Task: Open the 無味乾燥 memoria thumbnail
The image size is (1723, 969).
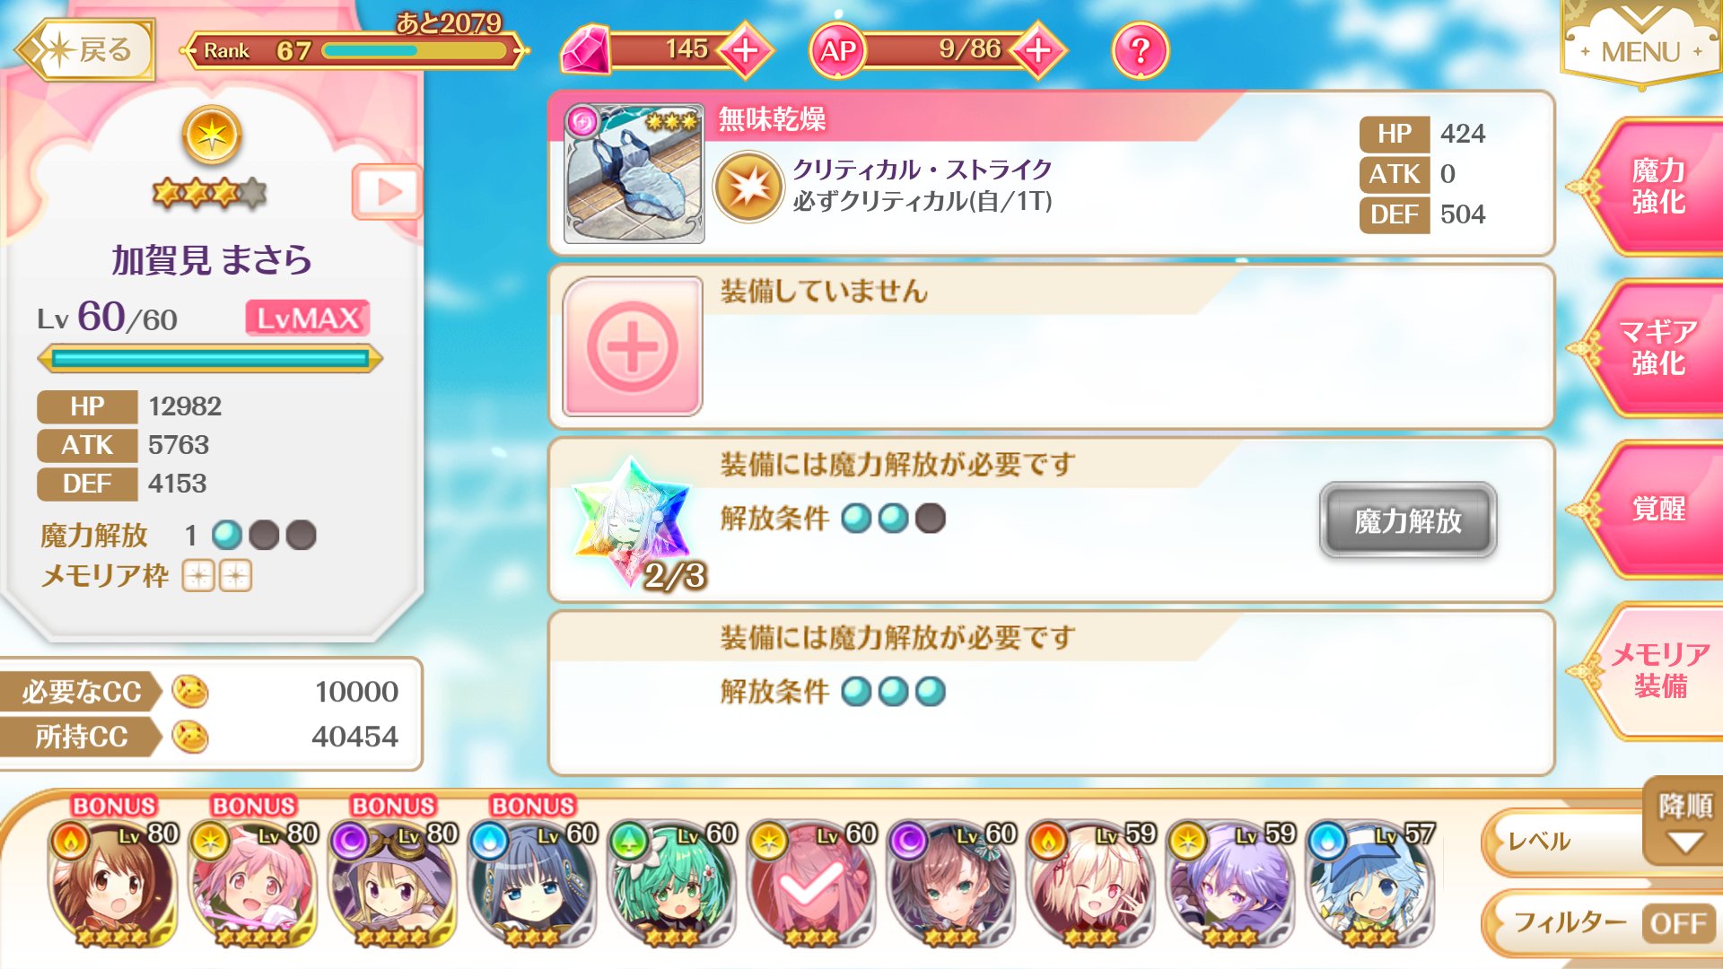Action: coord(634,173)
